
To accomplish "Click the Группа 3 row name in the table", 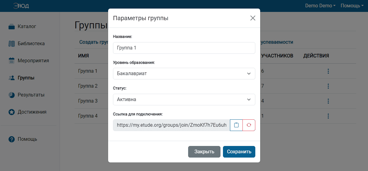I will 88,101.
